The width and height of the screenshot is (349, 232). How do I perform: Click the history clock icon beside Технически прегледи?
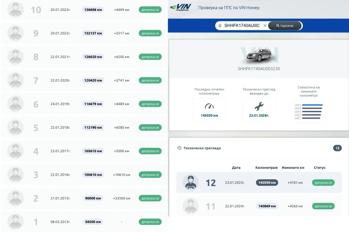click(179, 148)
